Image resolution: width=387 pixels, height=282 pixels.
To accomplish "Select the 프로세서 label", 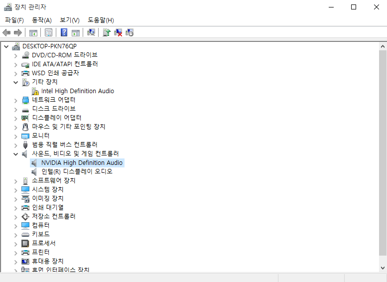I will point(44,244).
